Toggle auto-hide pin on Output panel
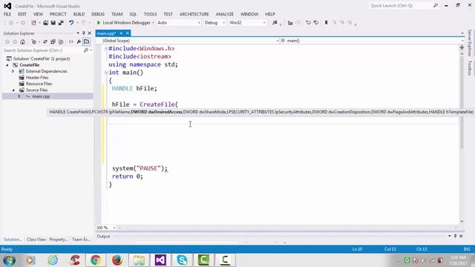The image size is (475, 267). pyautogui.click(x=455, y=236)
